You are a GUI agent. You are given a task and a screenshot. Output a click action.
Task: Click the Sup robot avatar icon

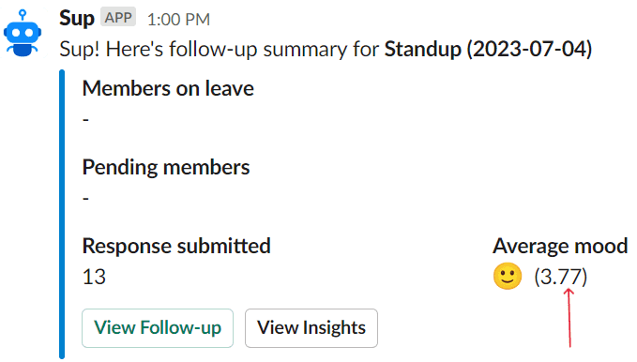[x=23, y=34]
